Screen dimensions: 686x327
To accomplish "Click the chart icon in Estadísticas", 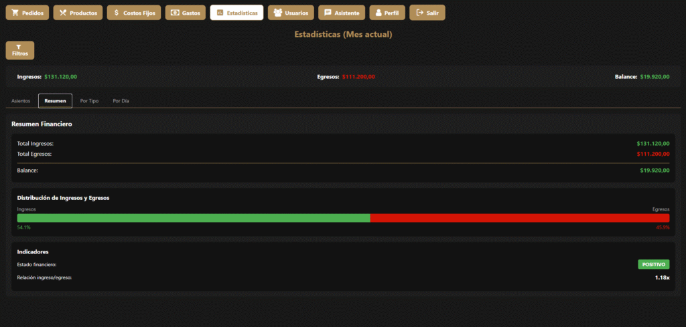I will point(220,13).
